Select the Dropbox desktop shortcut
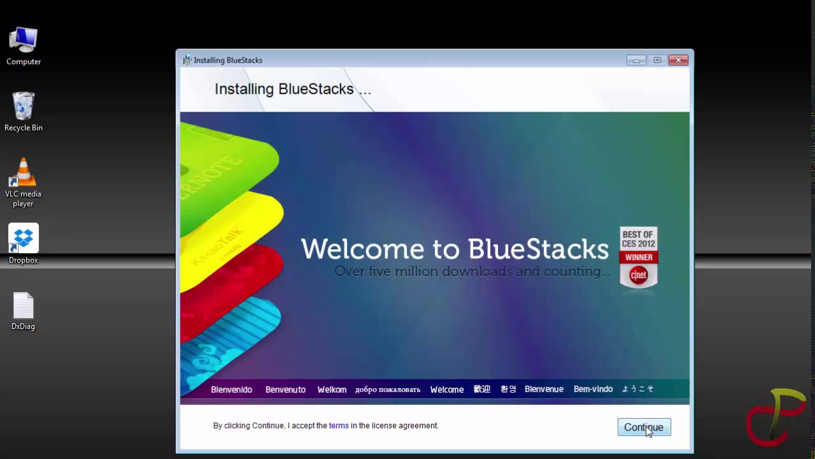Image resolution: width=815 pixels, height=459 pixels. (x=24, y=244)
